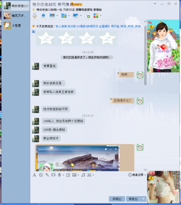Switch to the 嗨死万岁 chat tab

point(16,16)
